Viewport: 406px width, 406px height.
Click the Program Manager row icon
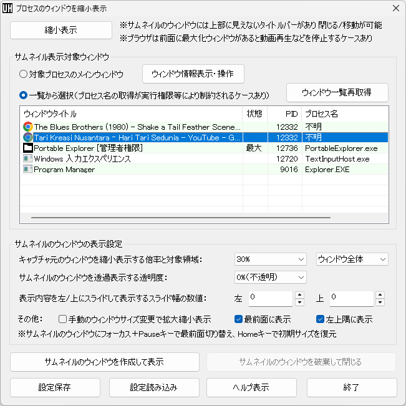pos(27,170)
